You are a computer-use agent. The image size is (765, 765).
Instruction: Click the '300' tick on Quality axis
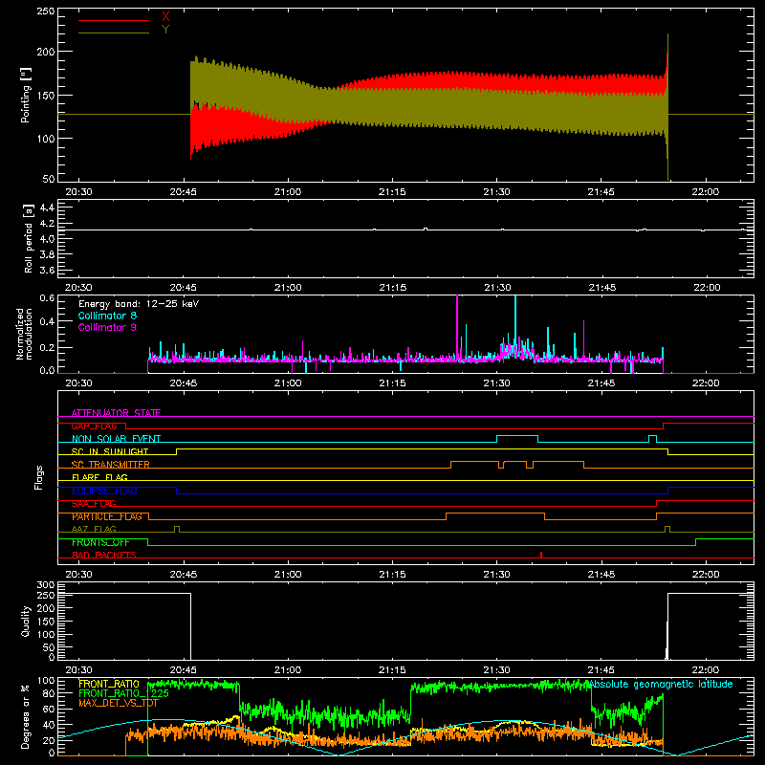click(46, 584)
